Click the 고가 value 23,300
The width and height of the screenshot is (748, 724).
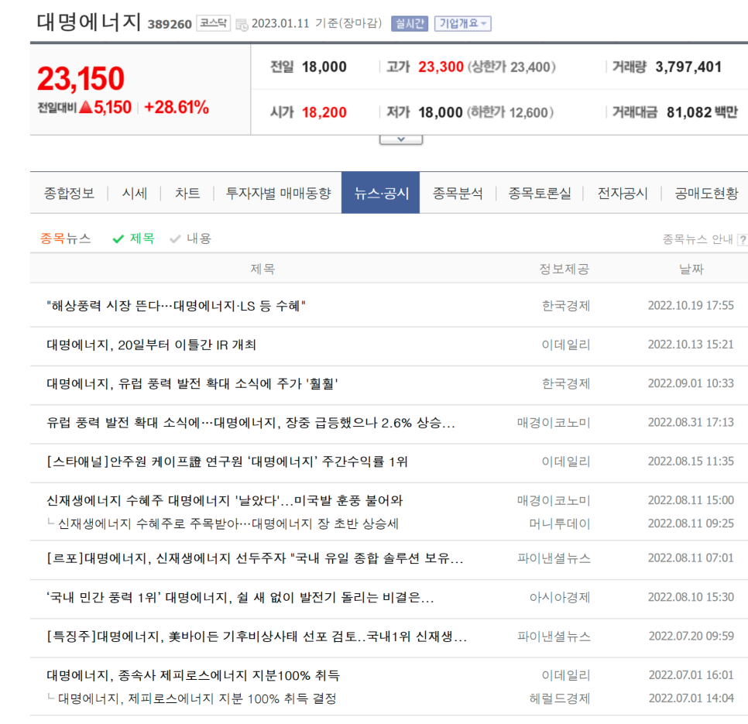pyautogui.click(x=441, y=67)
